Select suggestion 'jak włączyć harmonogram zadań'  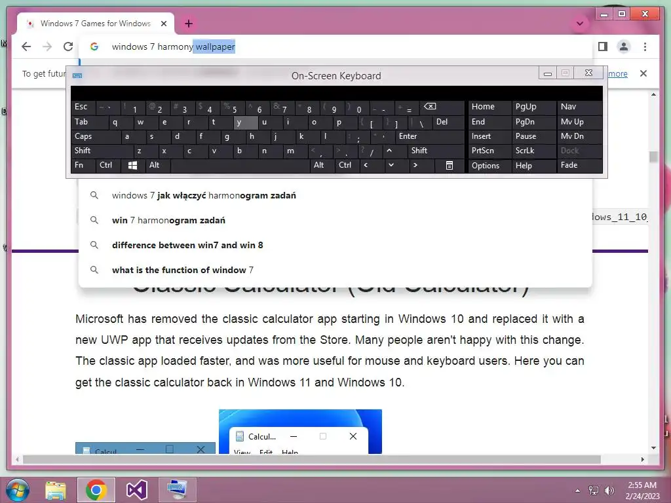pyautogui.click(x=335, y=195)
